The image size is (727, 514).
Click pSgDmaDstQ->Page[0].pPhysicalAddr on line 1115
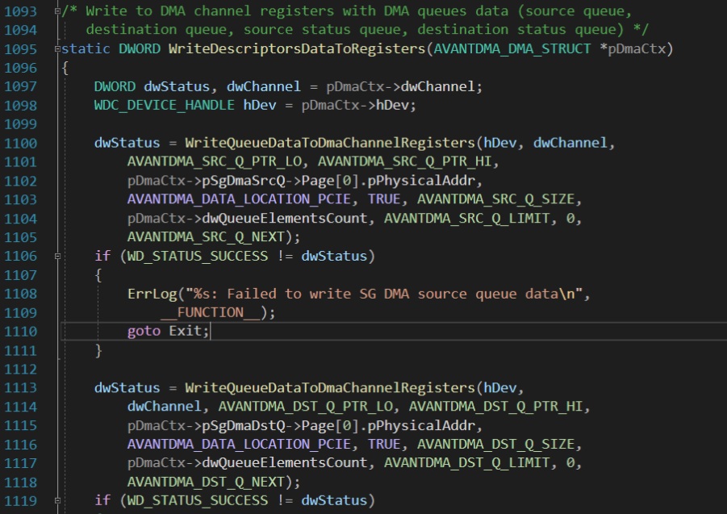tap(338, 425)
